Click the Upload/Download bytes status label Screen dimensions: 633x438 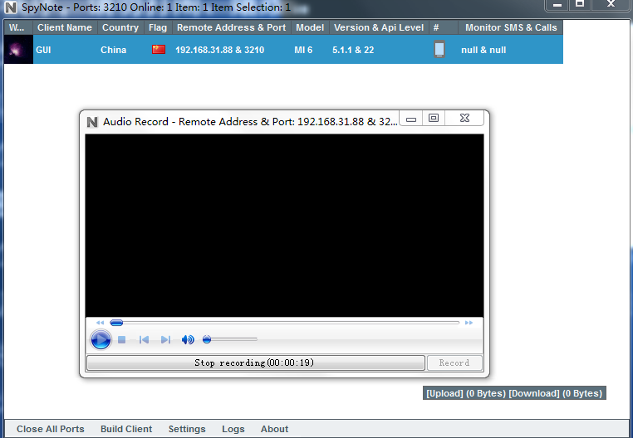point(514,393)
